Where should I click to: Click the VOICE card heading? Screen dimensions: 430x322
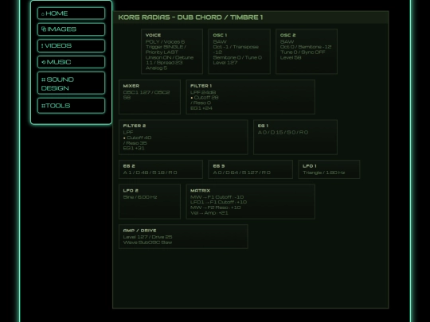coord(153,35)
